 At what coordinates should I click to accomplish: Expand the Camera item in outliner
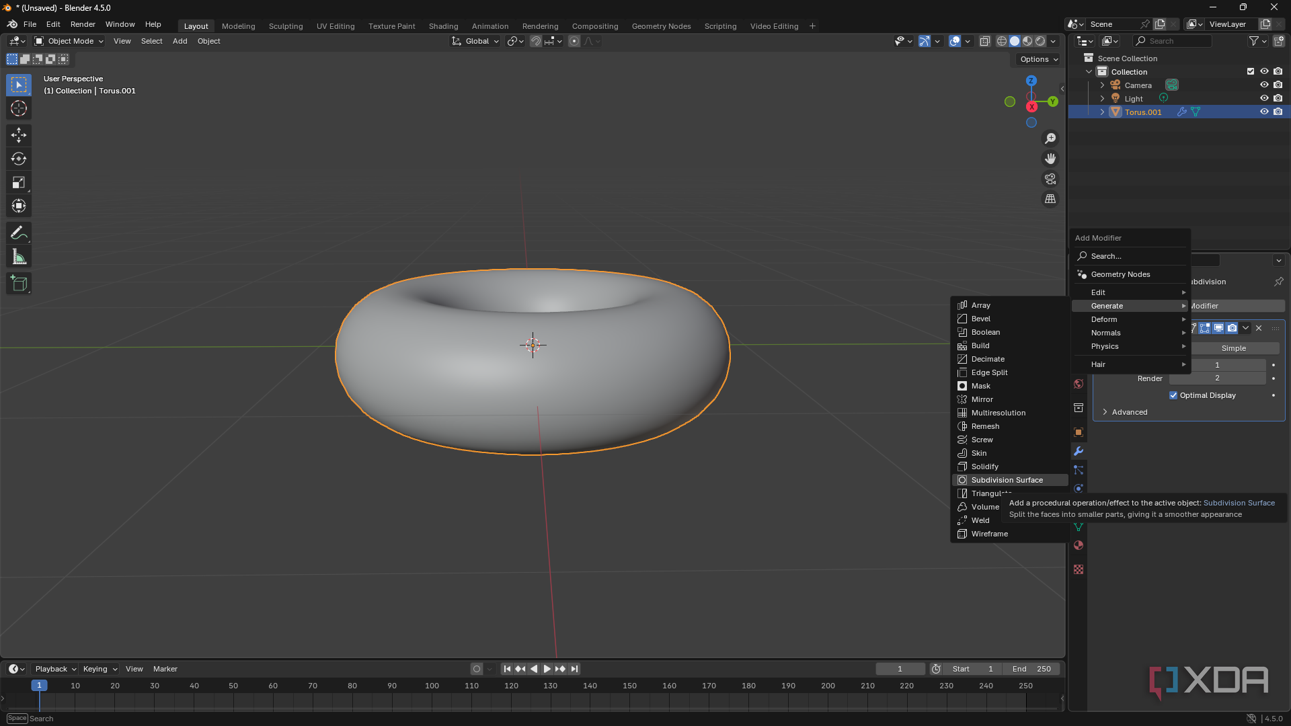(1102, 85)
